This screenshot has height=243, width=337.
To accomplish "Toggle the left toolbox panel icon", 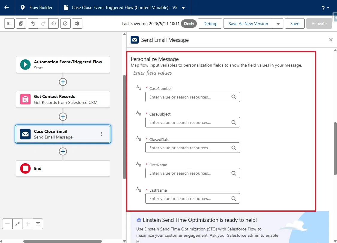I will tap(9, 24).
